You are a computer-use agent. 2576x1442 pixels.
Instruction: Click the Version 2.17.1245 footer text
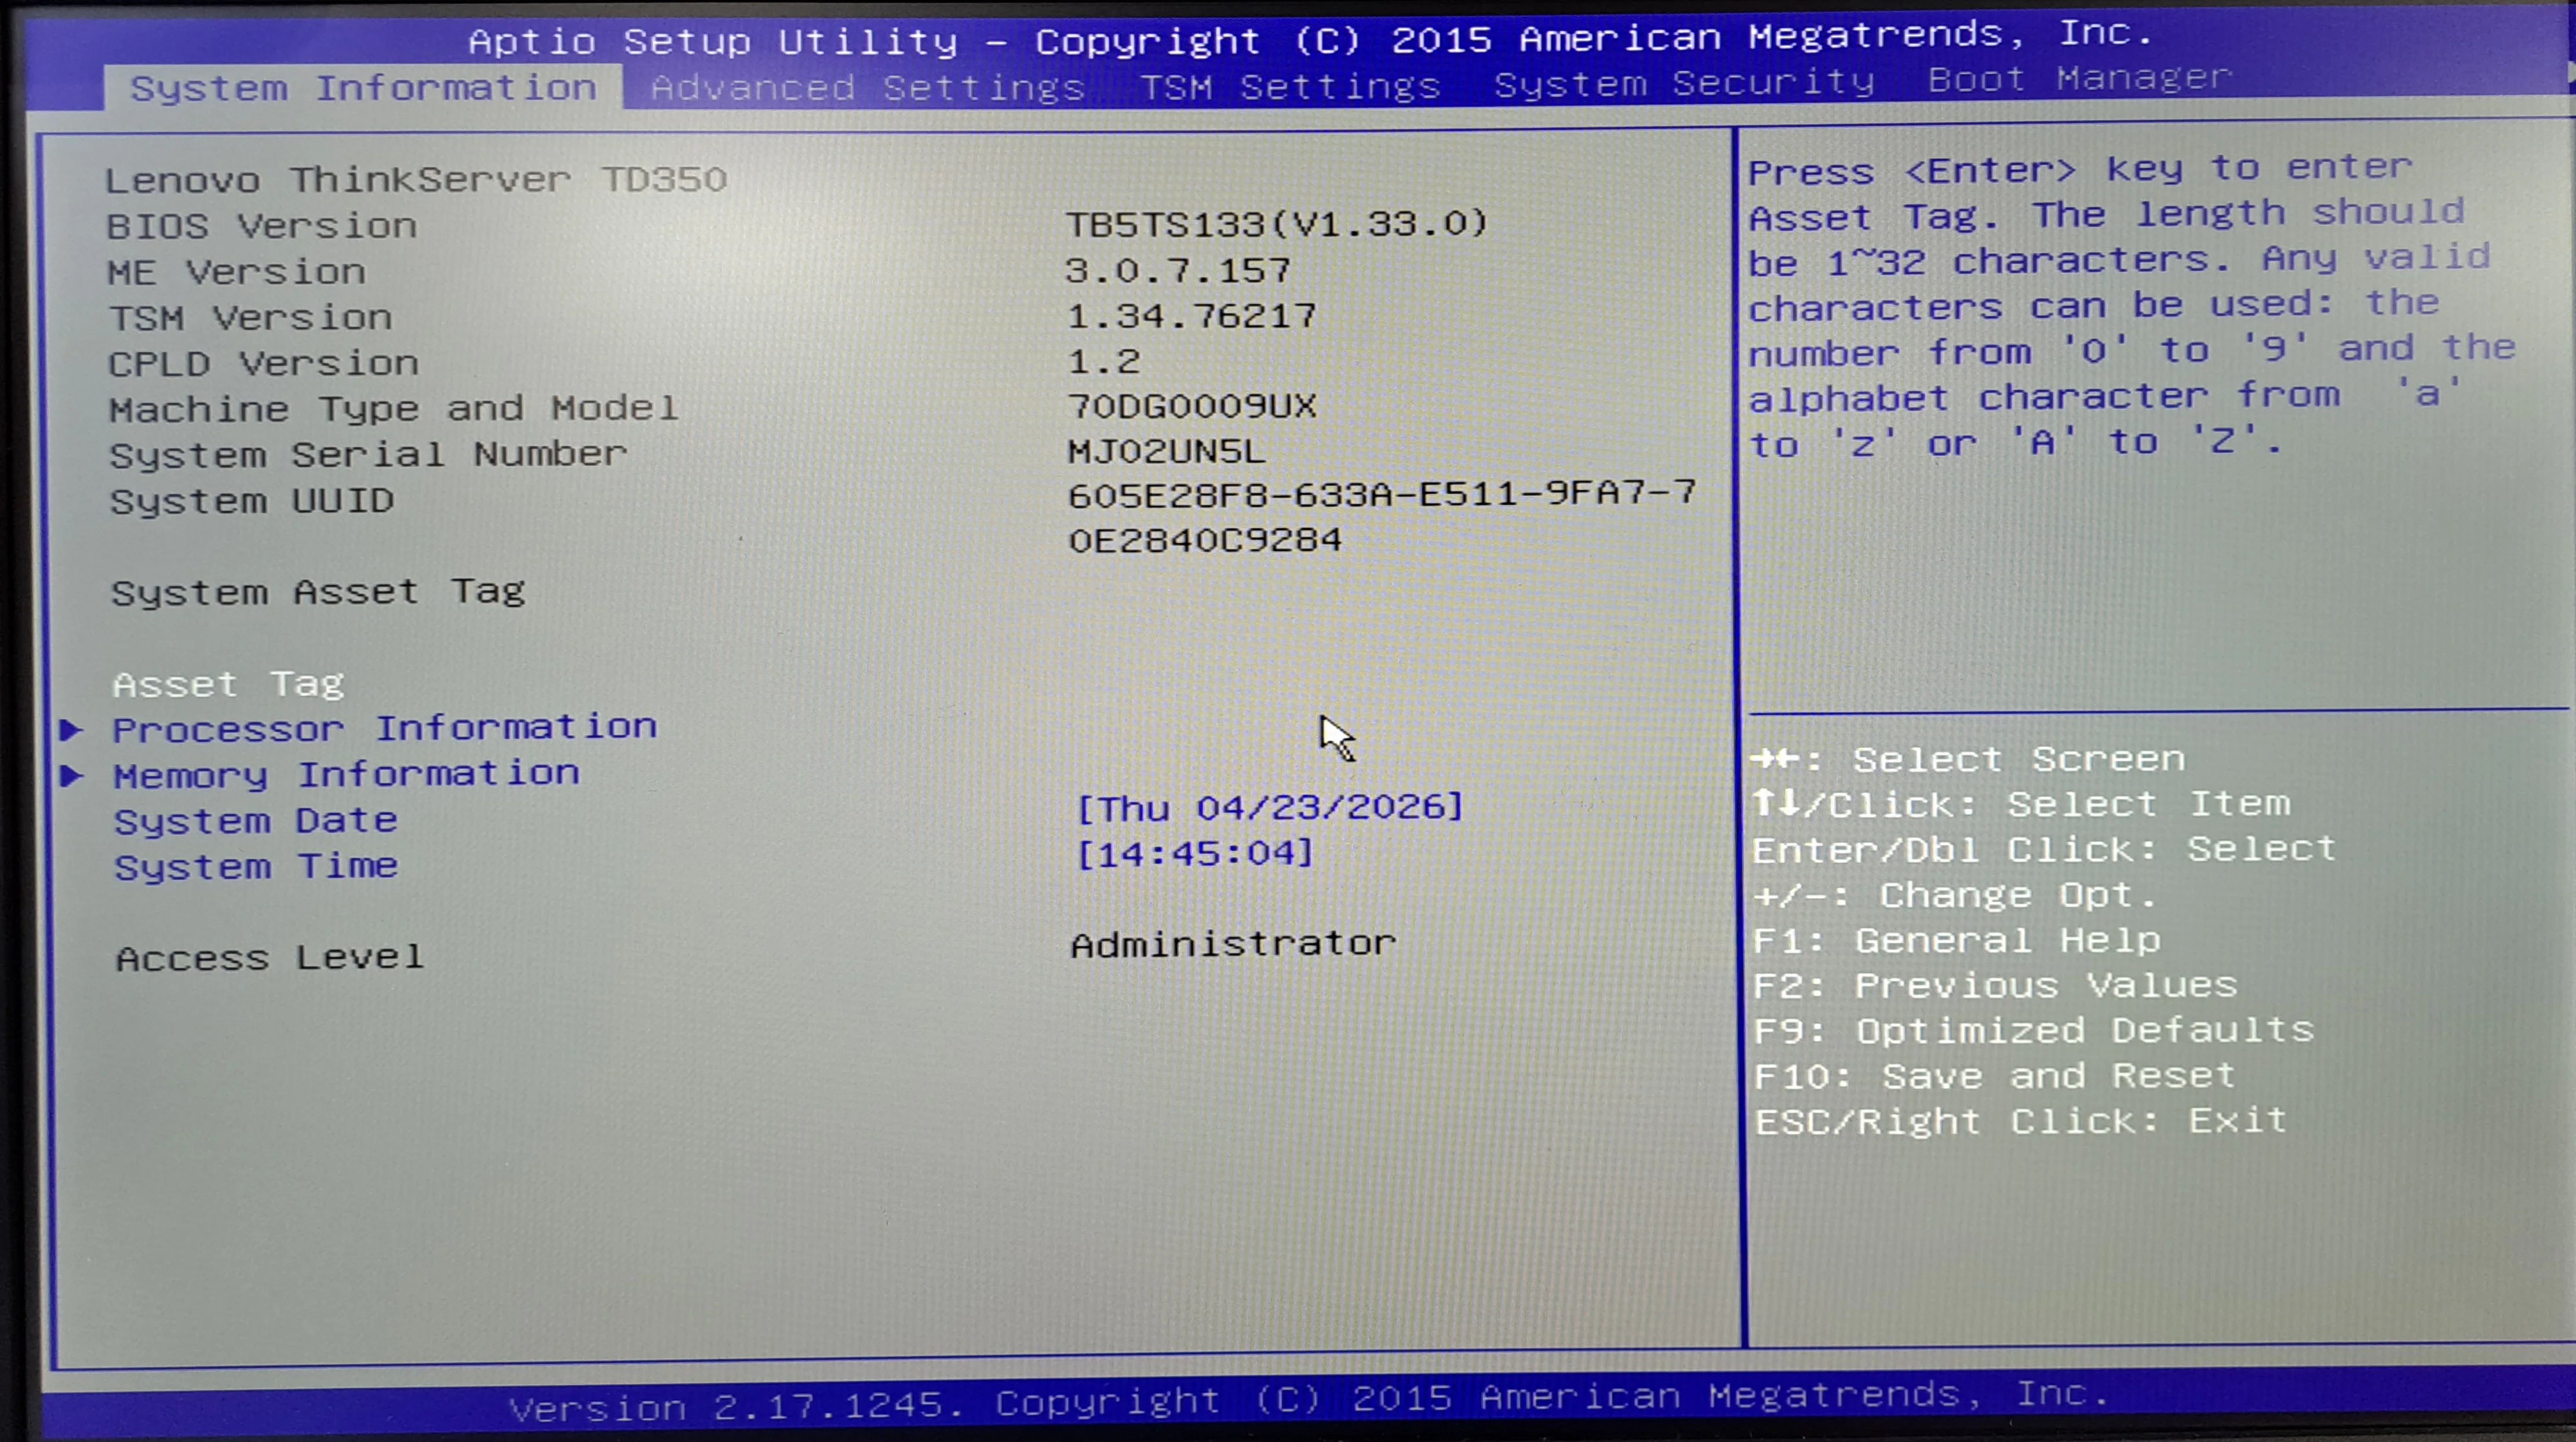pos(1309,1400)
